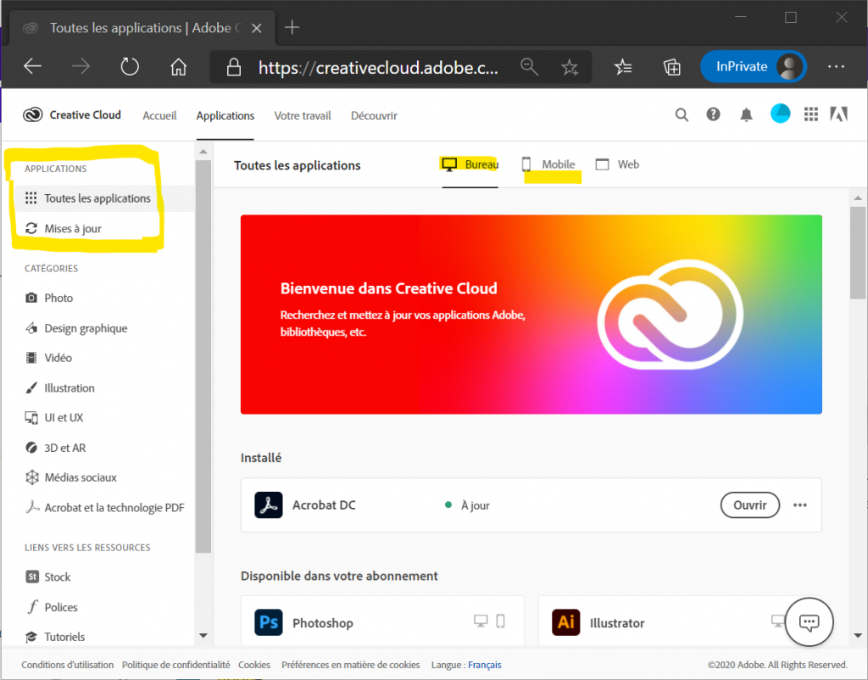The height and width of the screenshot is (680, 868).
Task: Click the browser address bar URL
Action: (378, 67)
